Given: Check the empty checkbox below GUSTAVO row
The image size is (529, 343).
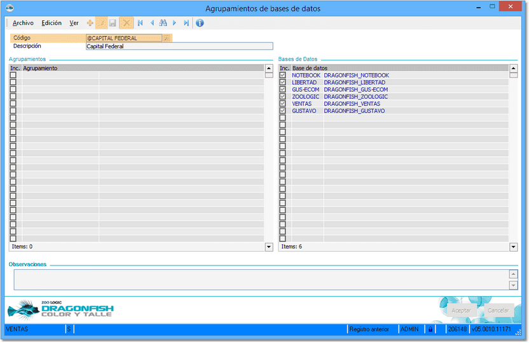Looking at the screenshot, I should (x=283, y=118).
